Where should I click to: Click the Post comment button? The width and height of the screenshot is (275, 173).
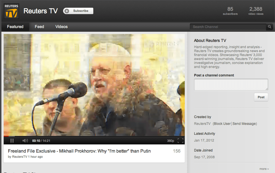coord(261,97)
